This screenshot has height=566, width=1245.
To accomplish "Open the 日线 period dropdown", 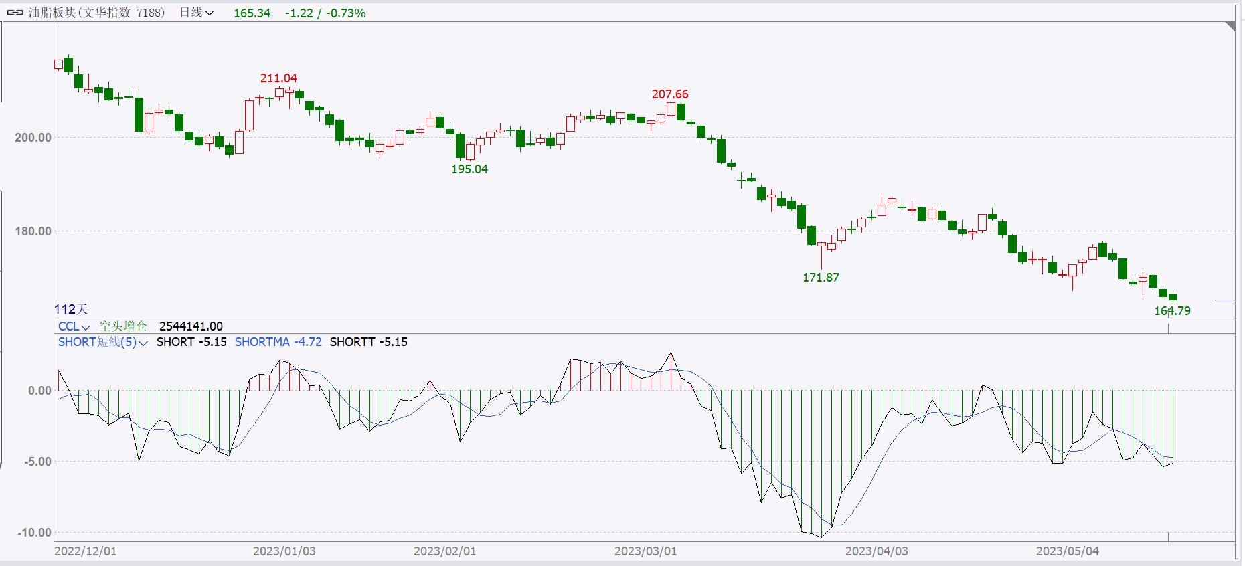I will 197,13.
